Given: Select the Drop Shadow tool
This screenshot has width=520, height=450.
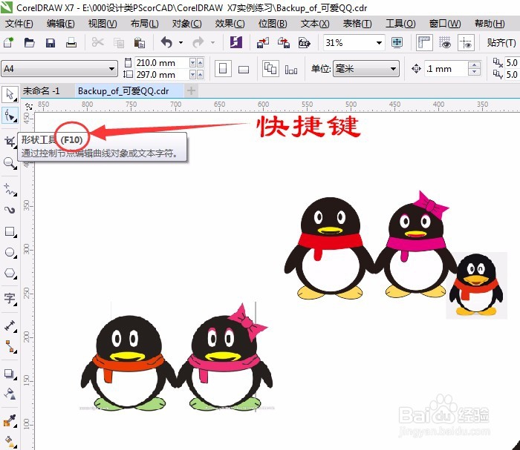Looking at the screenshot, I should (10, 374).
